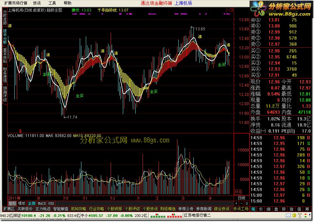Click the red-green arrows icon in the status bar

[x=306, y=216]
